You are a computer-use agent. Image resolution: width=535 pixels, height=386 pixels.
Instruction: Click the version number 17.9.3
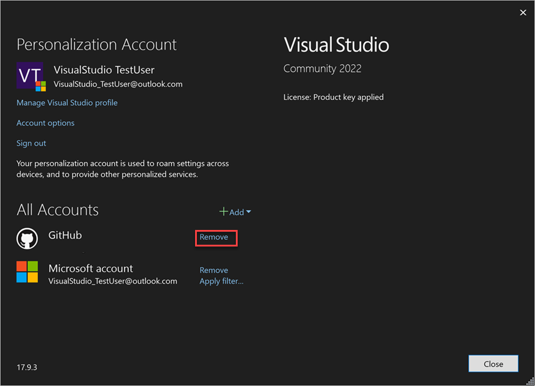coord(27,367)
